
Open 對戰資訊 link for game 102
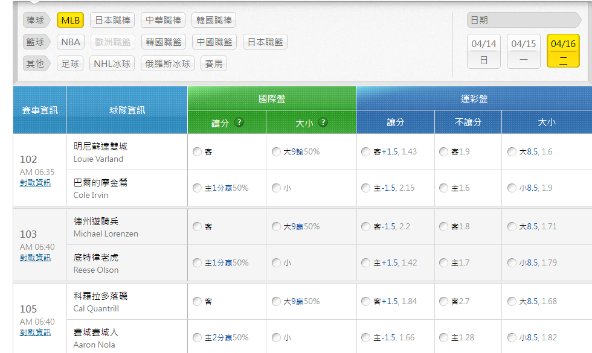[35, 183]
